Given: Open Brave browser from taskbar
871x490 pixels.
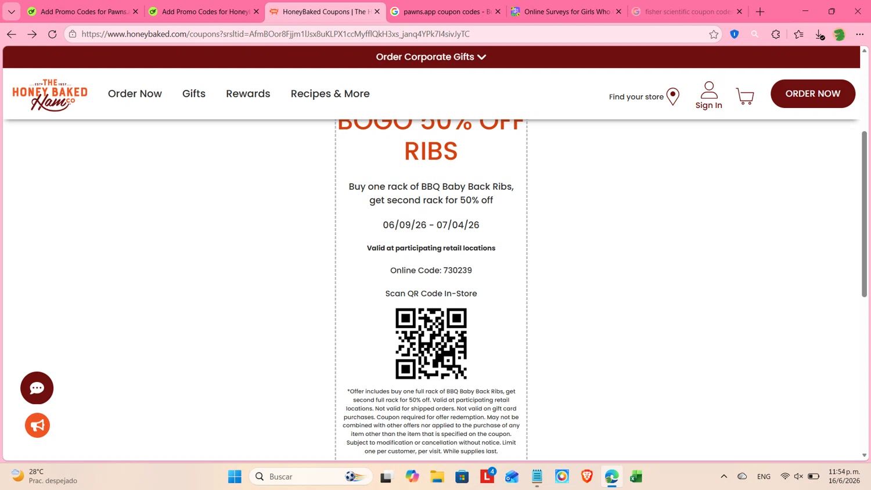Looking at the screenshot, I should pos(587,477).
